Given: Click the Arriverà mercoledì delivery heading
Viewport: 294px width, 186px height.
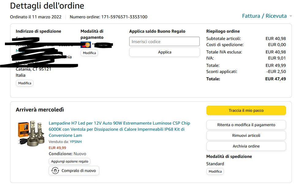Looking at the screenshot, I should pyautogui.click(x=40, y=110).
